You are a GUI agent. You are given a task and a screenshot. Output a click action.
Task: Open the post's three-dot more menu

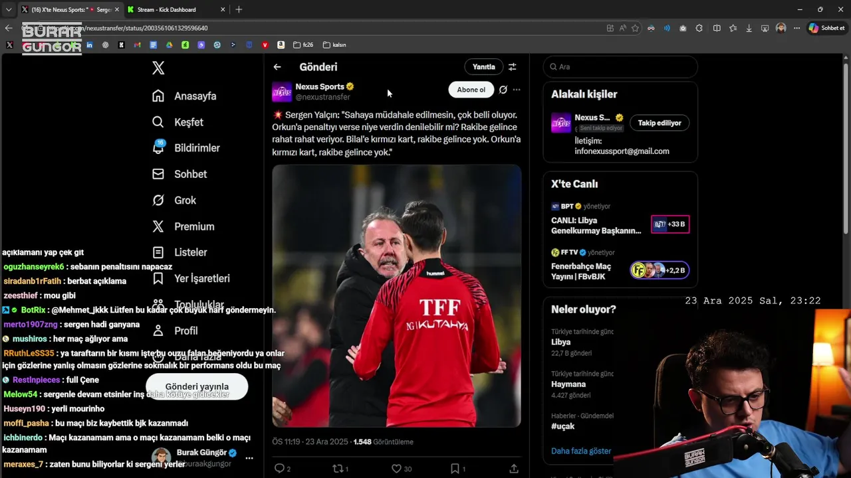[x=517, y=90]
